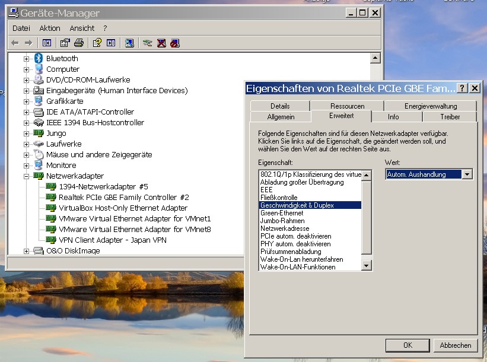Click the Bluetooth device icon
The width and height of the screenshot is (487, 362).
pos(39,58)
